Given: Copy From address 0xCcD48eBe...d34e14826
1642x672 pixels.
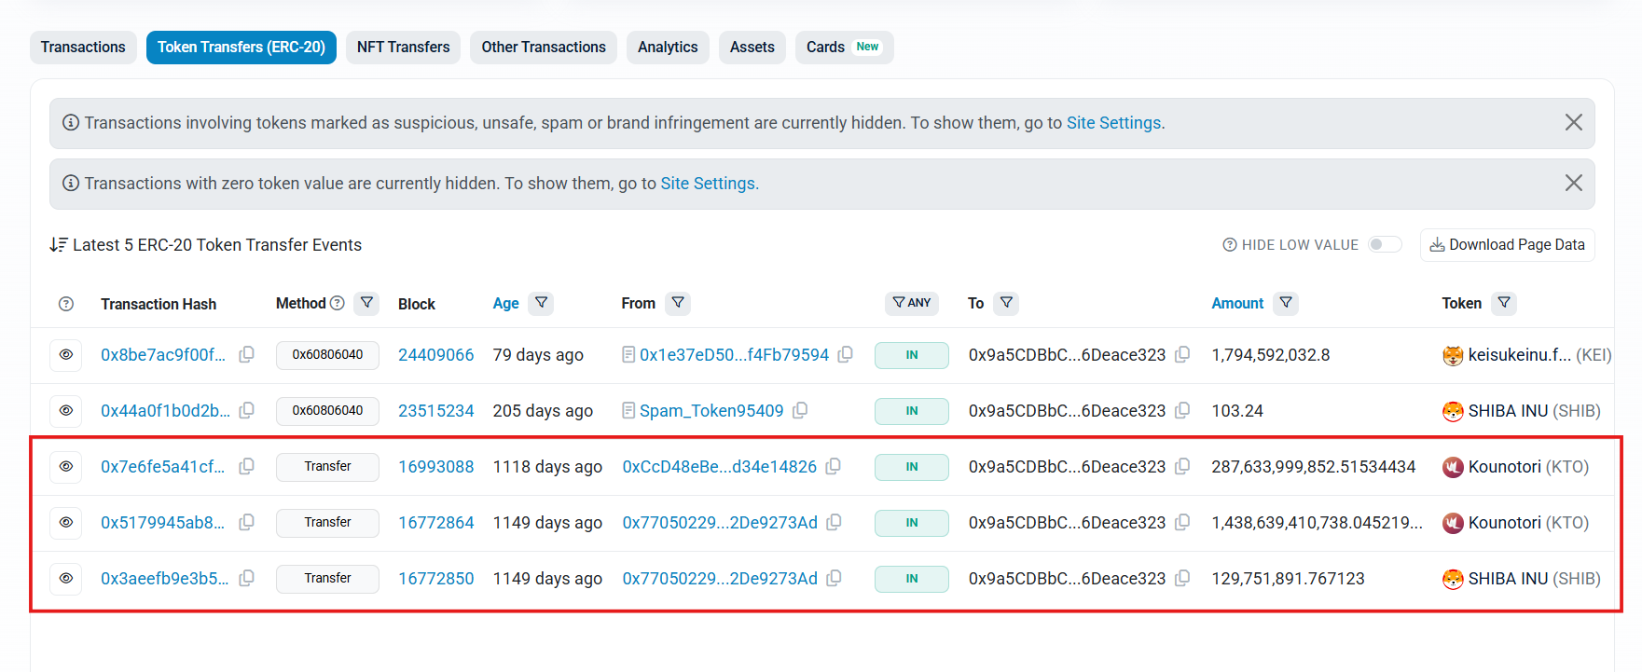Looking at the screenshot, I should 834,466.
